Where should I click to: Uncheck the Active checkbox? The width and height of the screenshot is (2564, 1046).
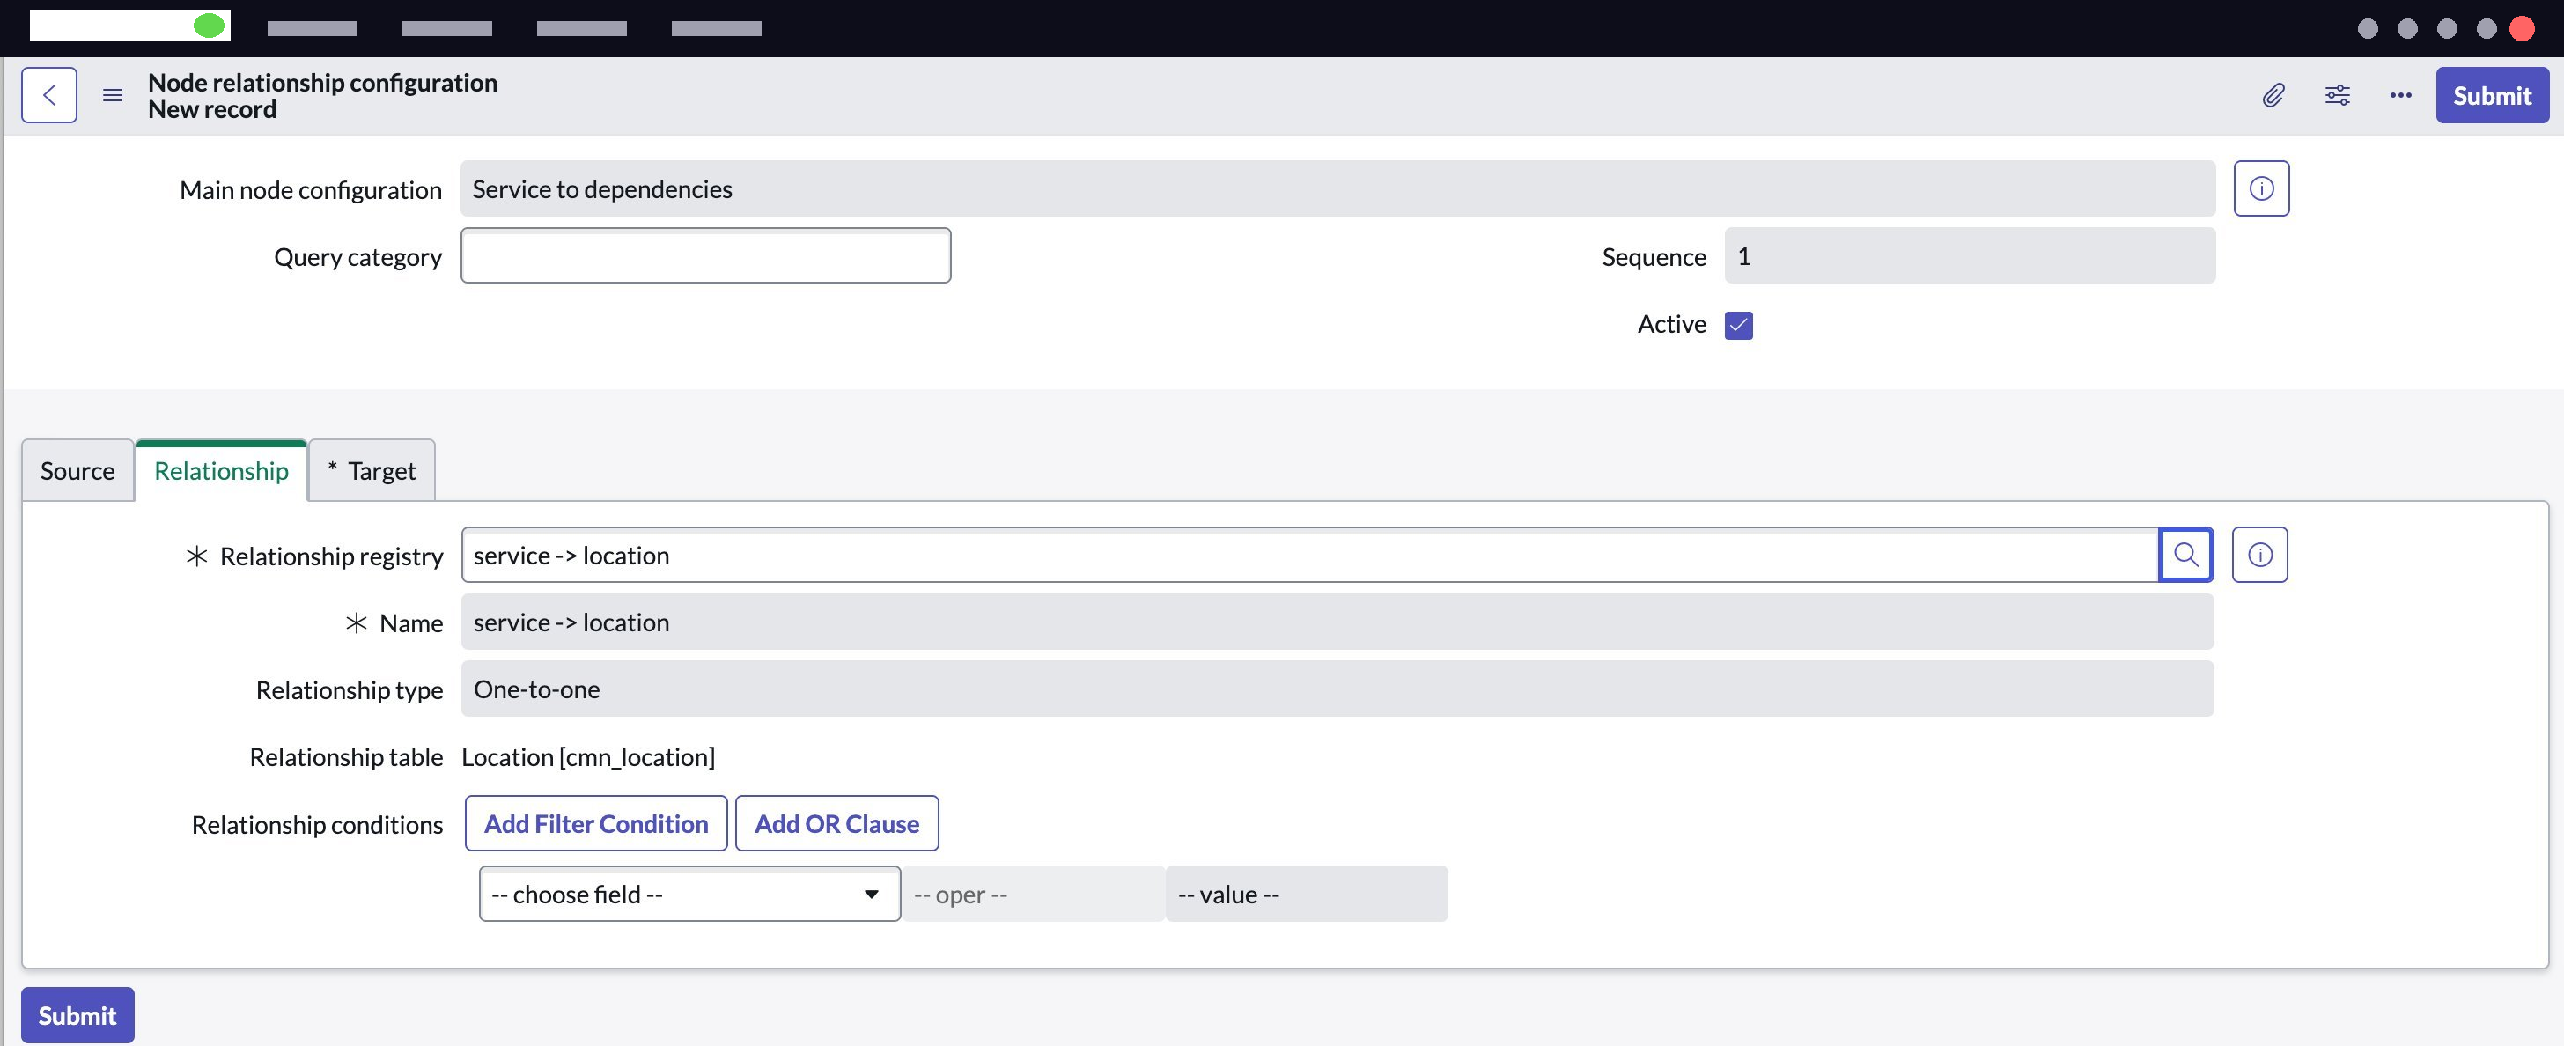[1739, 326]
